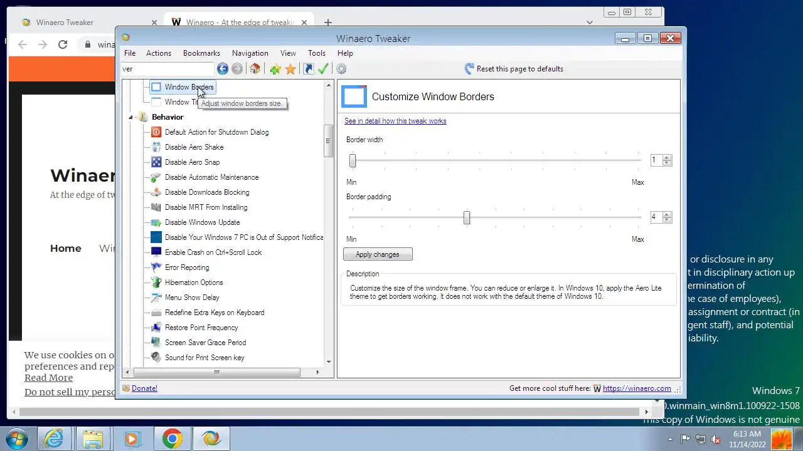803x451 pixels.
Task: Select Disable Your Windows 7 PC Out of Support item
Action: pyautogui.click(x=237, y=237)
